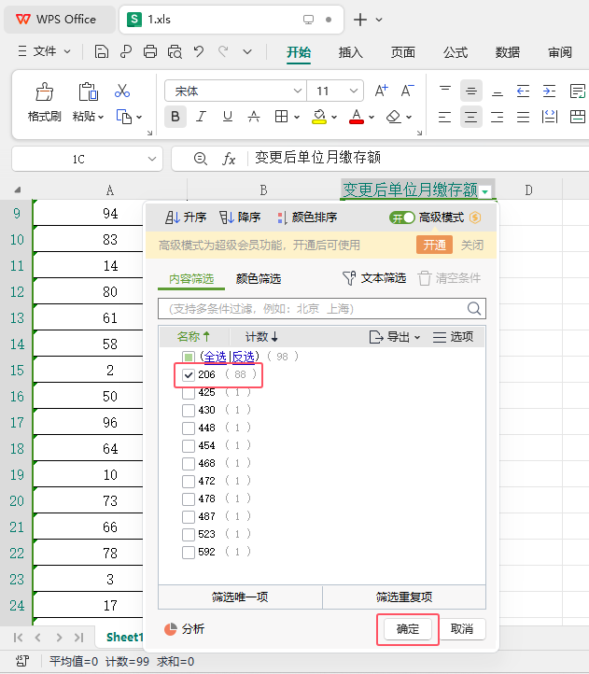Align text right

tap(497, 117)
